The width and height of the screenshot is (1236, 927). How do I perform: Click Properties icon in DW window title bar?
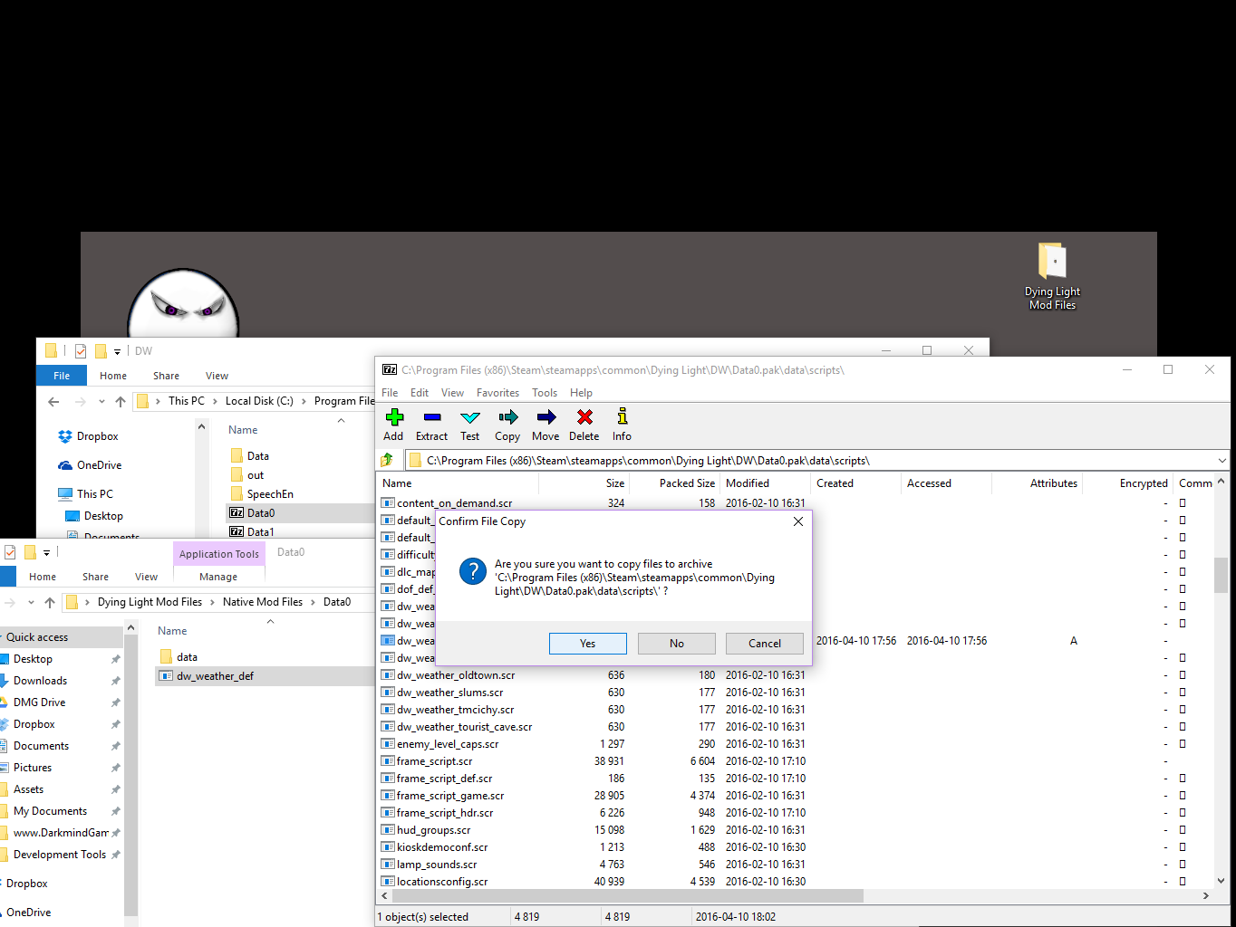point(81,351)
